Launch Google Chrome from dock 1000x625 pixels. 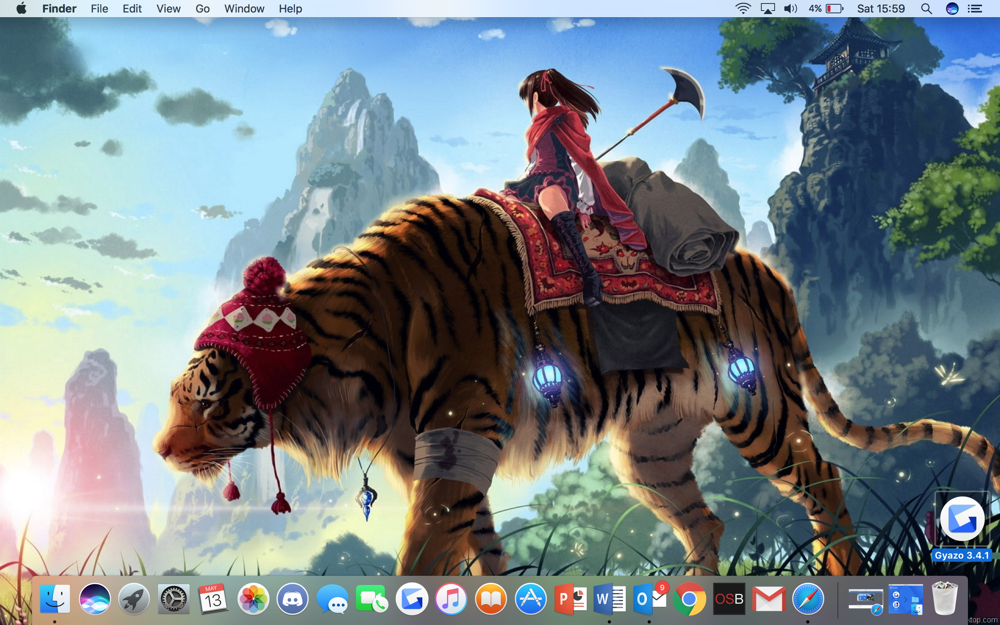click(x=689, y=599)
